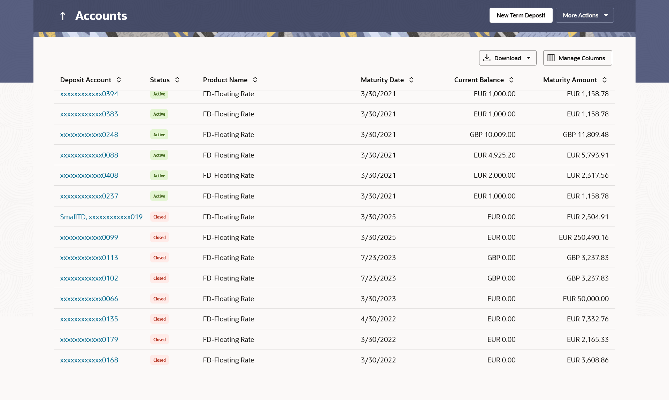Open deposit account ending 0168
The height and width of the screenshot is (400, 669).
pyautogui.click(x=89, y=360)
